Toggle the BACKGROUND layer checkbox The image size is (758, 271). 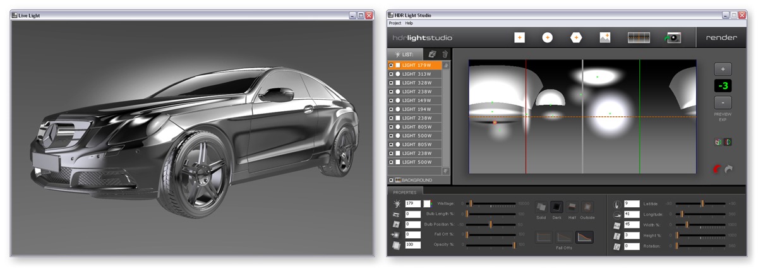click(391, 180)
